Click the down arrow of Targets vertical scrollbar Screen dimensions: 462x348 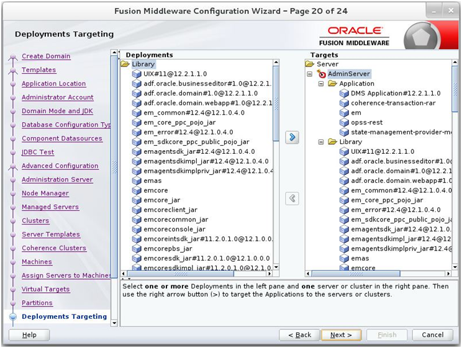click(455, 267)
